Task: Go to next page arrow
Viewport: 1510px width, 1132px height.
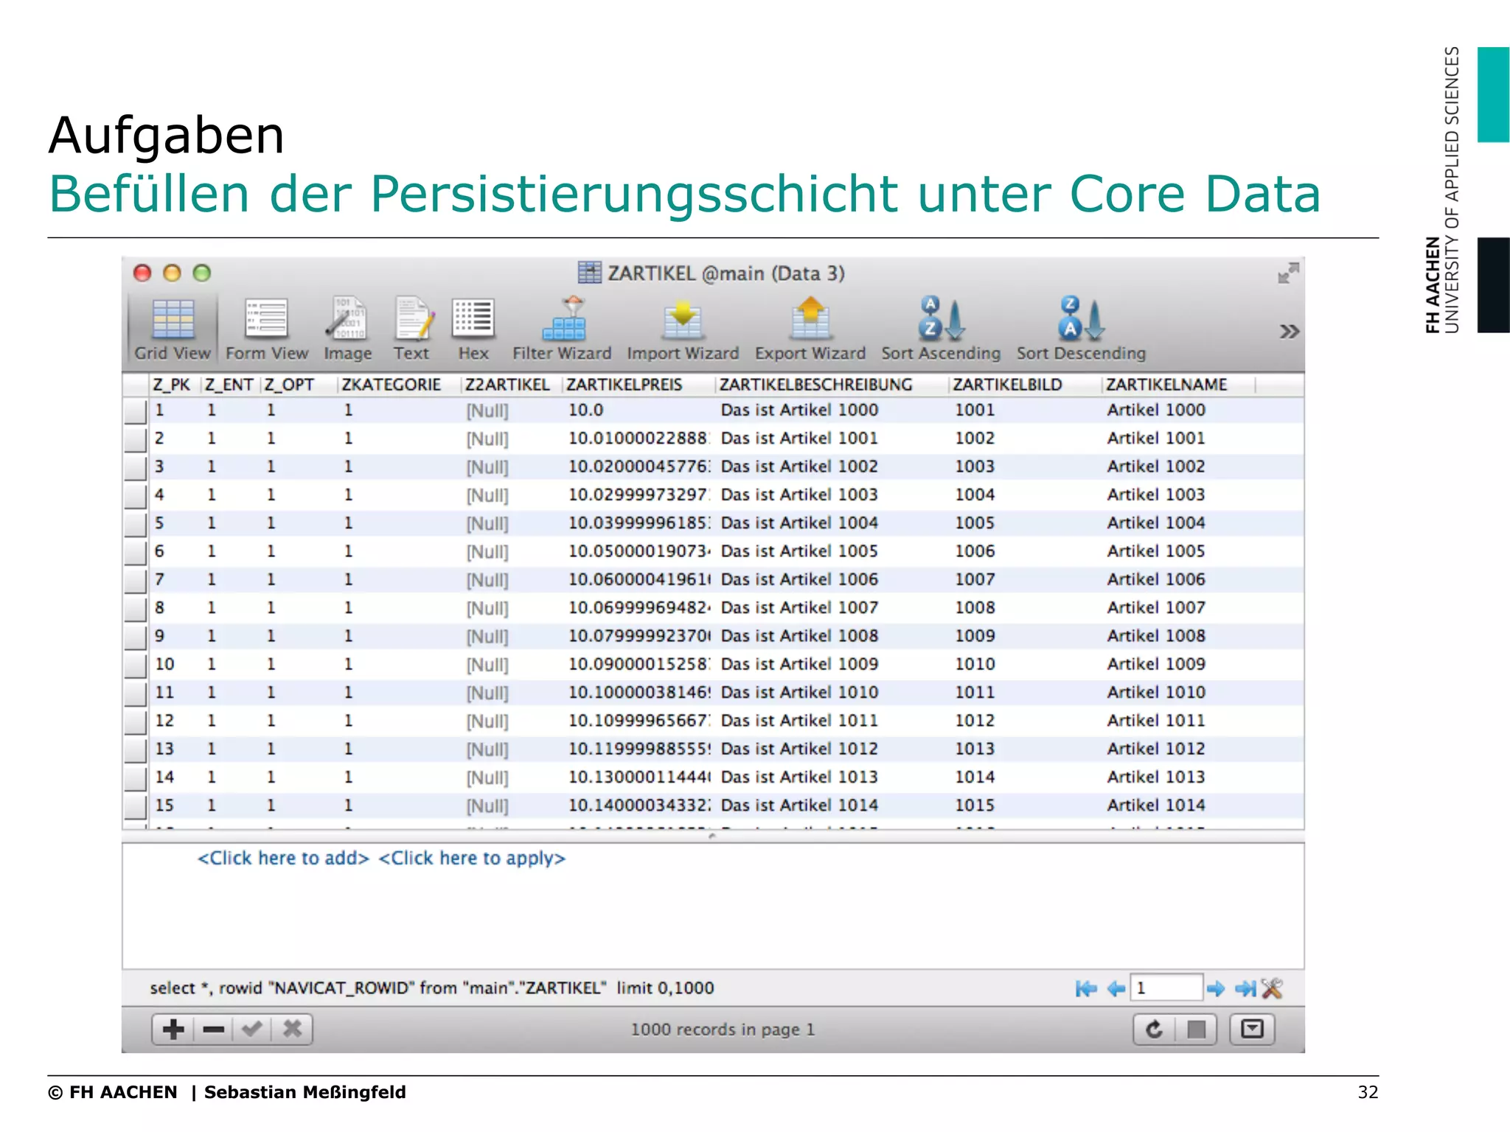Action: pyautogui.click(x=1216, y=988)
